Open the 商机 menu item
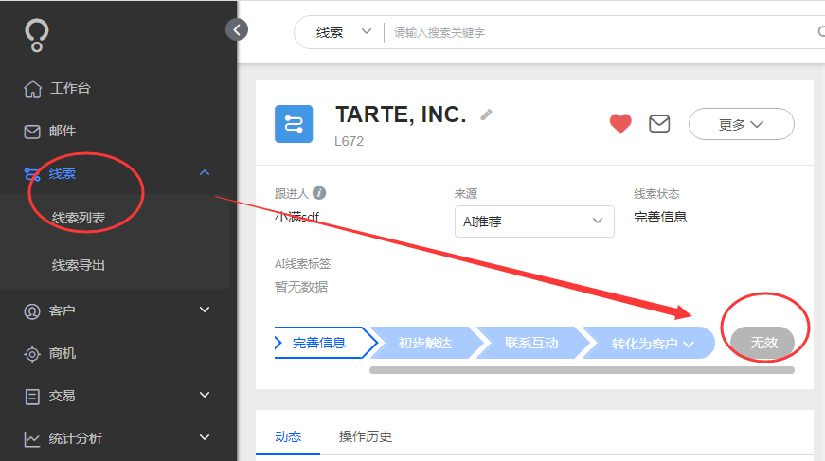 63,354
